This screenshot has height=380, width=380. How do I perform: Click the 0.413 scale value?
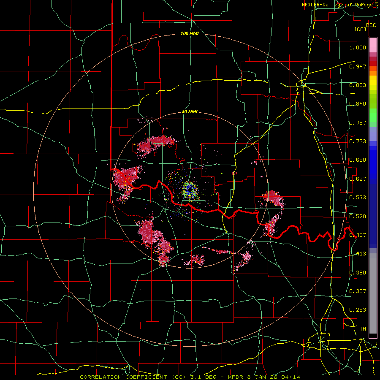tap(358, 254)
